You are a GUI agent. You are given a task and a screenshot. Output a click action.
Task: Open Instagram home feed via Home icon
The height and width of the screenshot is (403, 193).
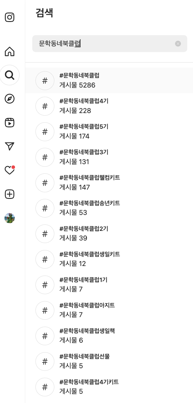(x=10, y=51)
